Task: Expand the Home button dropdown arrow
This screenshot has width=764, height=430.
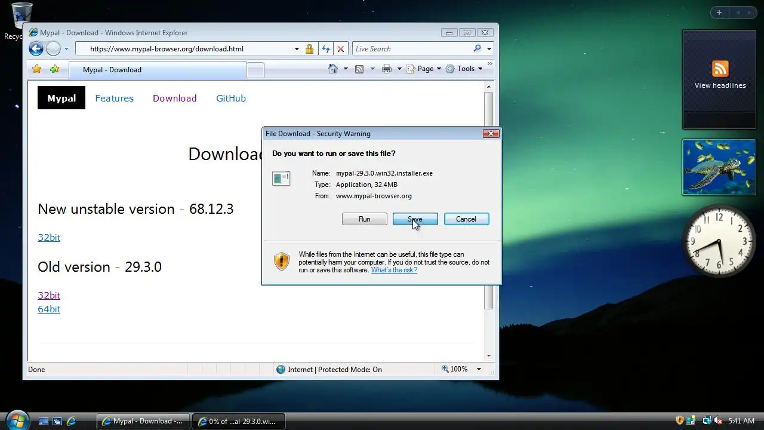Action: coord(346,69)
